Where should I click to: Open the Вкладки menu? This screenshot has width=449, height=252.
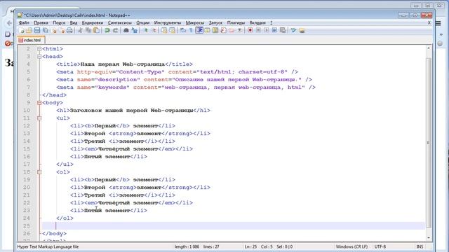point(257,22)
